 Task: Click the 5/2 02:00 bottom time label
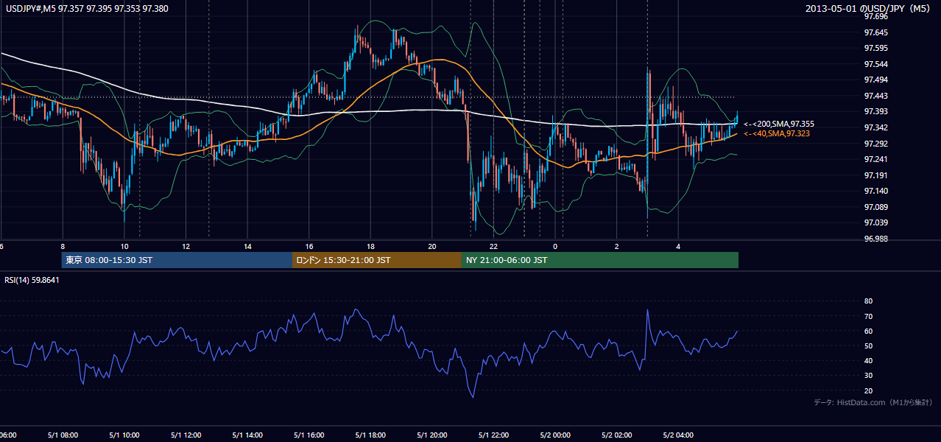tap(617, 435)
